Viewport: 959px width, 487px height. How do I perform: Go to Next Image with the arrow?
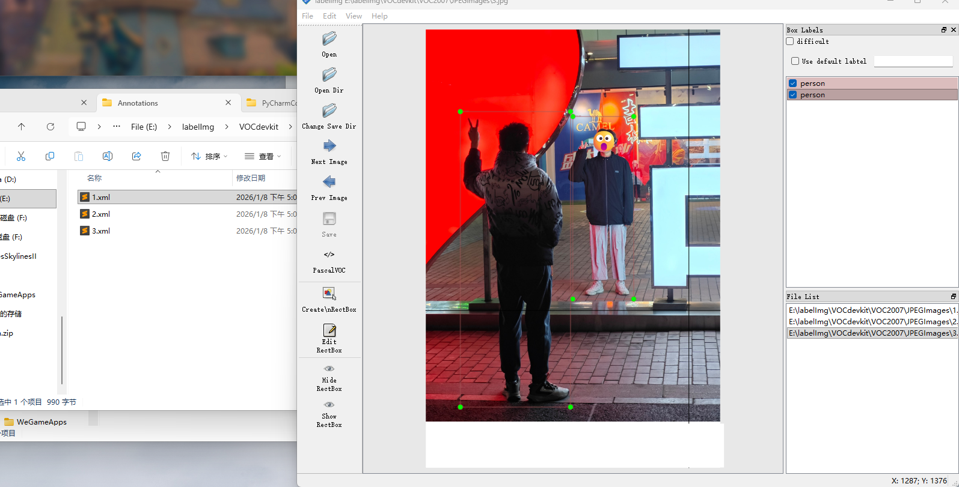pyautogui.click(x=329, y=146)
